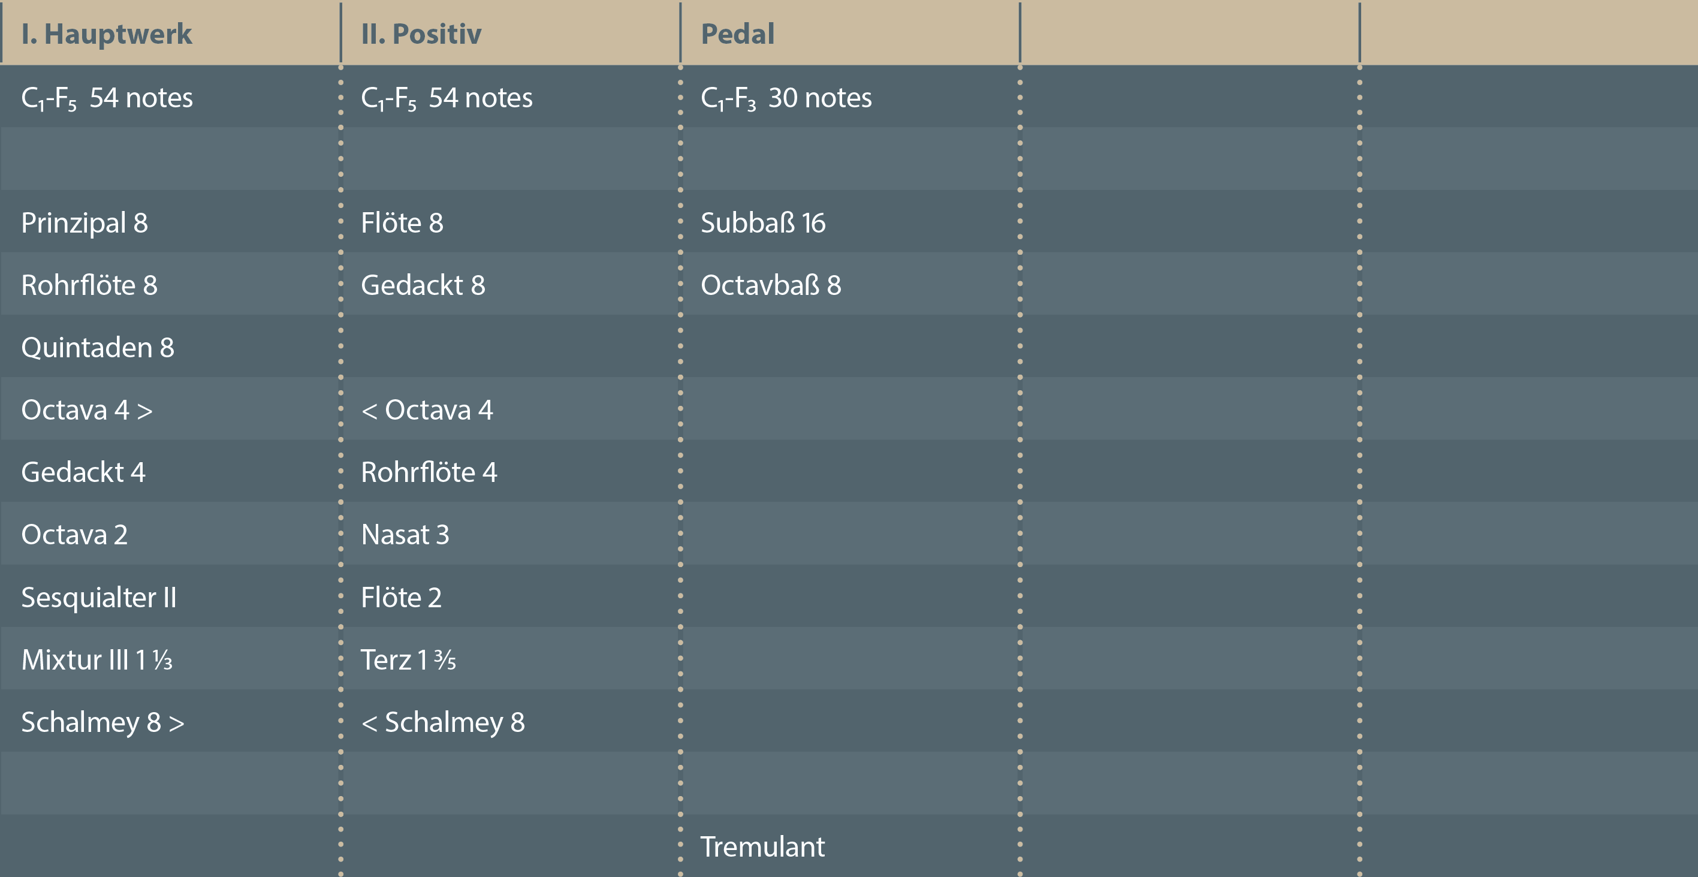Click Schalmey 8 in the Hauptwerk column
Screen dimensions: 1698x877
pos(102,722)
